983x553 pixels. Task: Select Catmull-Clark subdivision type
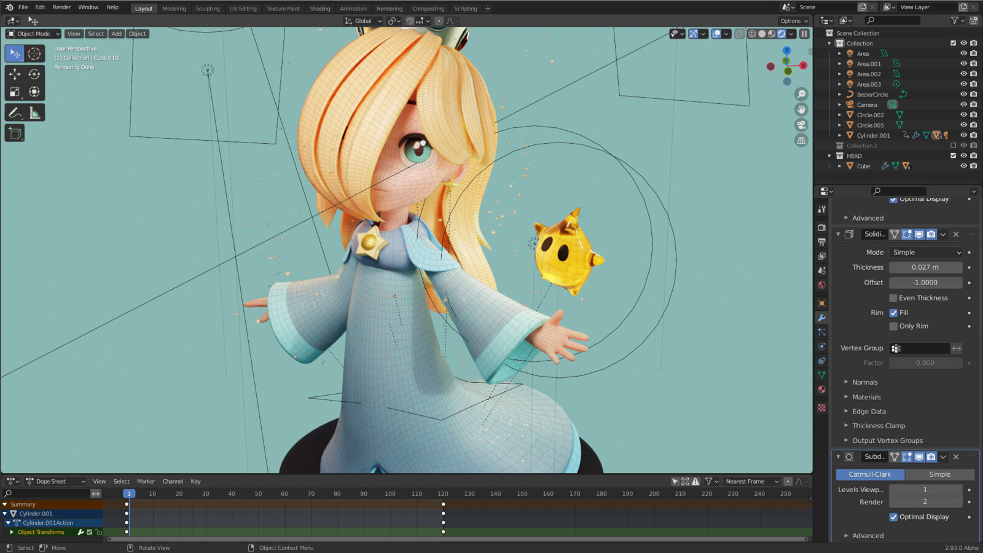click(870, 474)
